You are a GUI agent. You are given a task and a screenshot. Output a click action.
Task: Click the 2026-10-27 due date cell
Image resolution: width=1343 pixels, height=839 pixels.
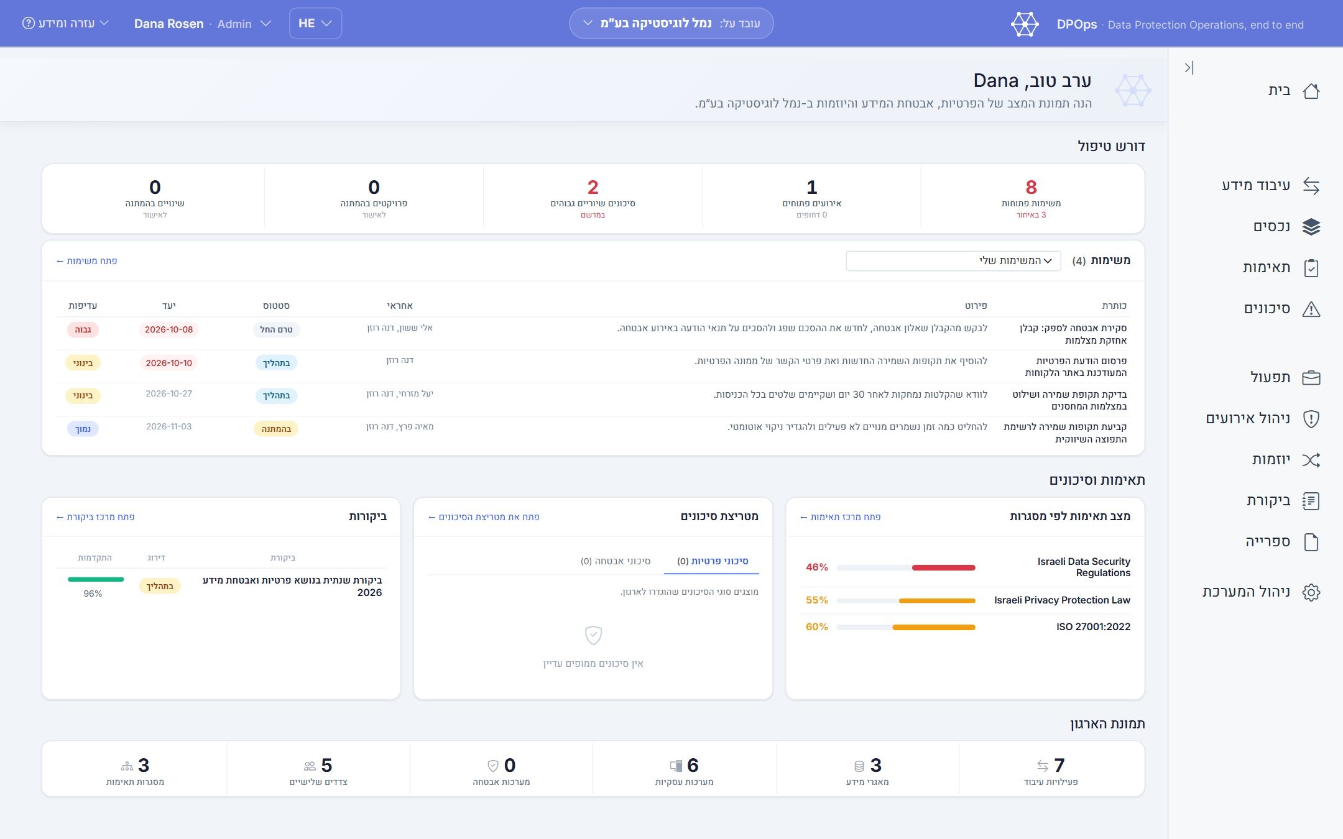168,393
